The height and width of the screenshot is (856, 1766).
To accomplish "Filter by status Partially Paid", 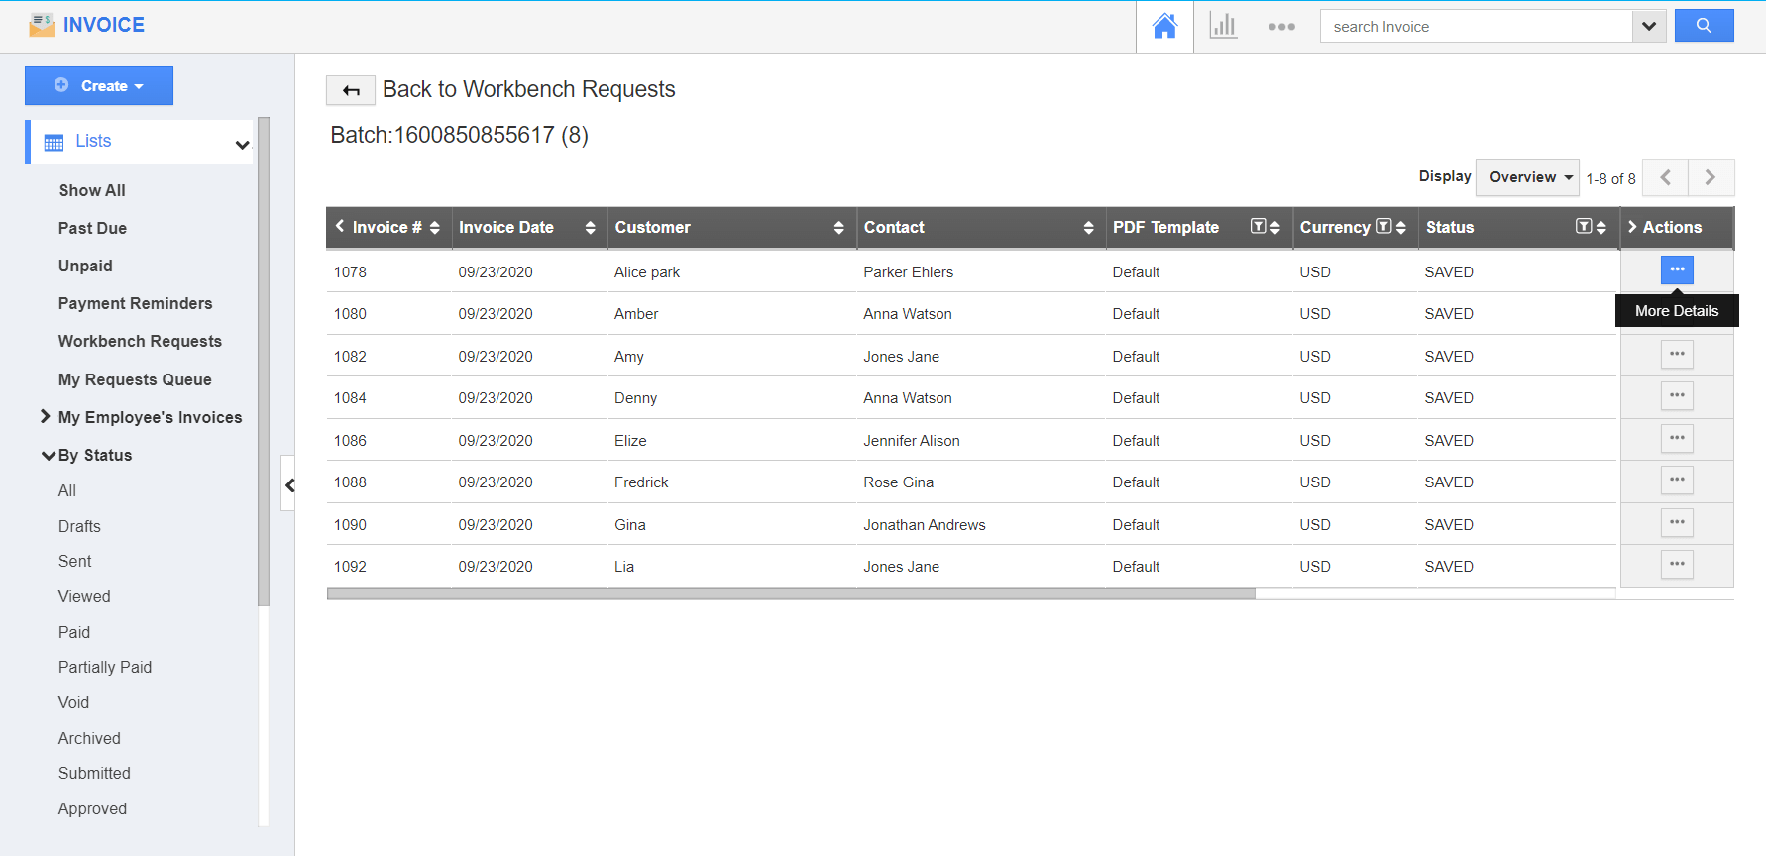I will pos(105,667).
